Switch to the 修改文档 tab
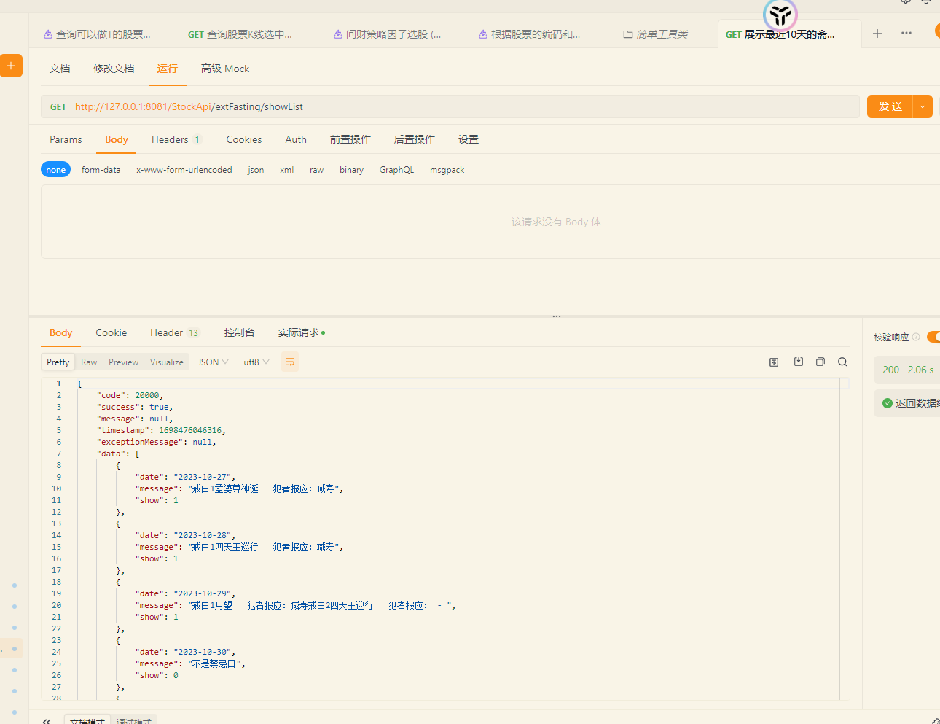The height and width of the screenshot is (724, 940). point(114,69)
